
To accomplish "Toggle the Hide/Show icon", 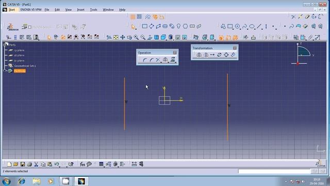I will 177,38.
